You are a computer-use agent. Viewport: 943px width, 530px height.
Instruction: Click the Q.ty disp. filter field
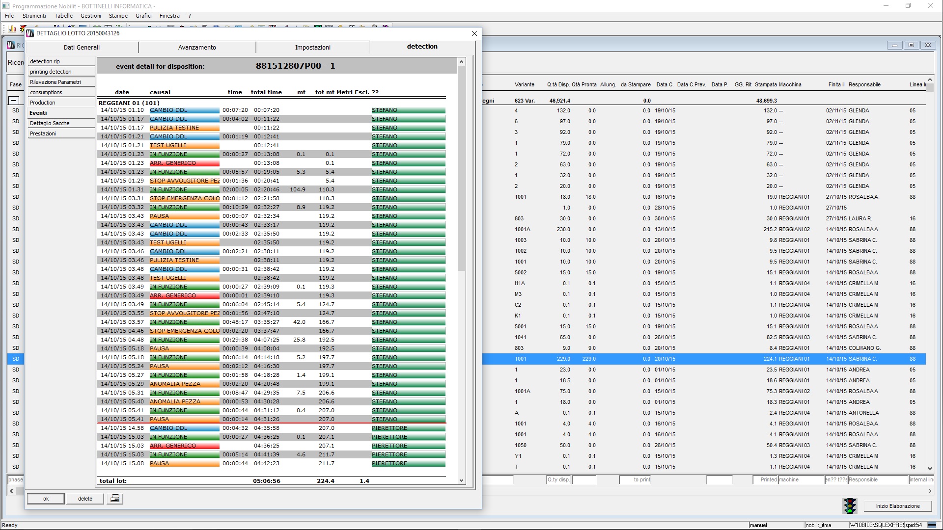(558, 480)
